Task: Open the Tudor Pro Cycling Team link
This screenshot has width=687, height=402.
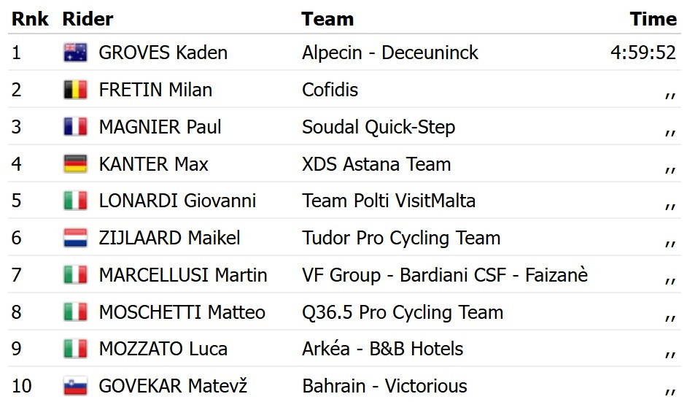Action: [x=401, y=239]
